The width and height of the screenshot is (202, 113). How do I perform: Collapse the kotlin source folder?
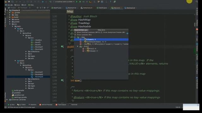(x=15, y=61)
